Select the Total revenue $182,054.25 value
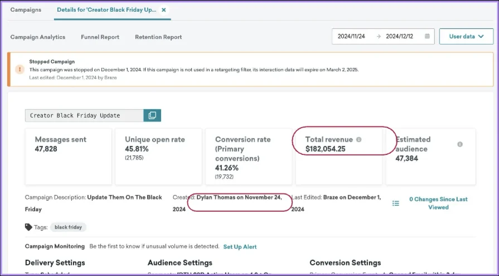499x276 pixels. [325, 149]
